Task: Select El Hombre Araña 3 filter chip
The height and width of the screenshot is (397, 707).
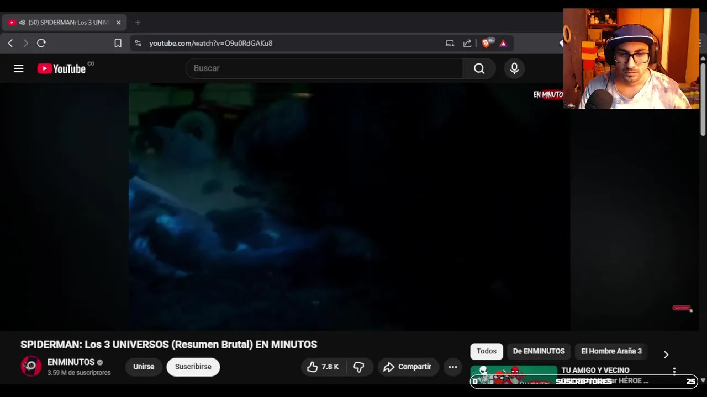Action: point(611,351)
